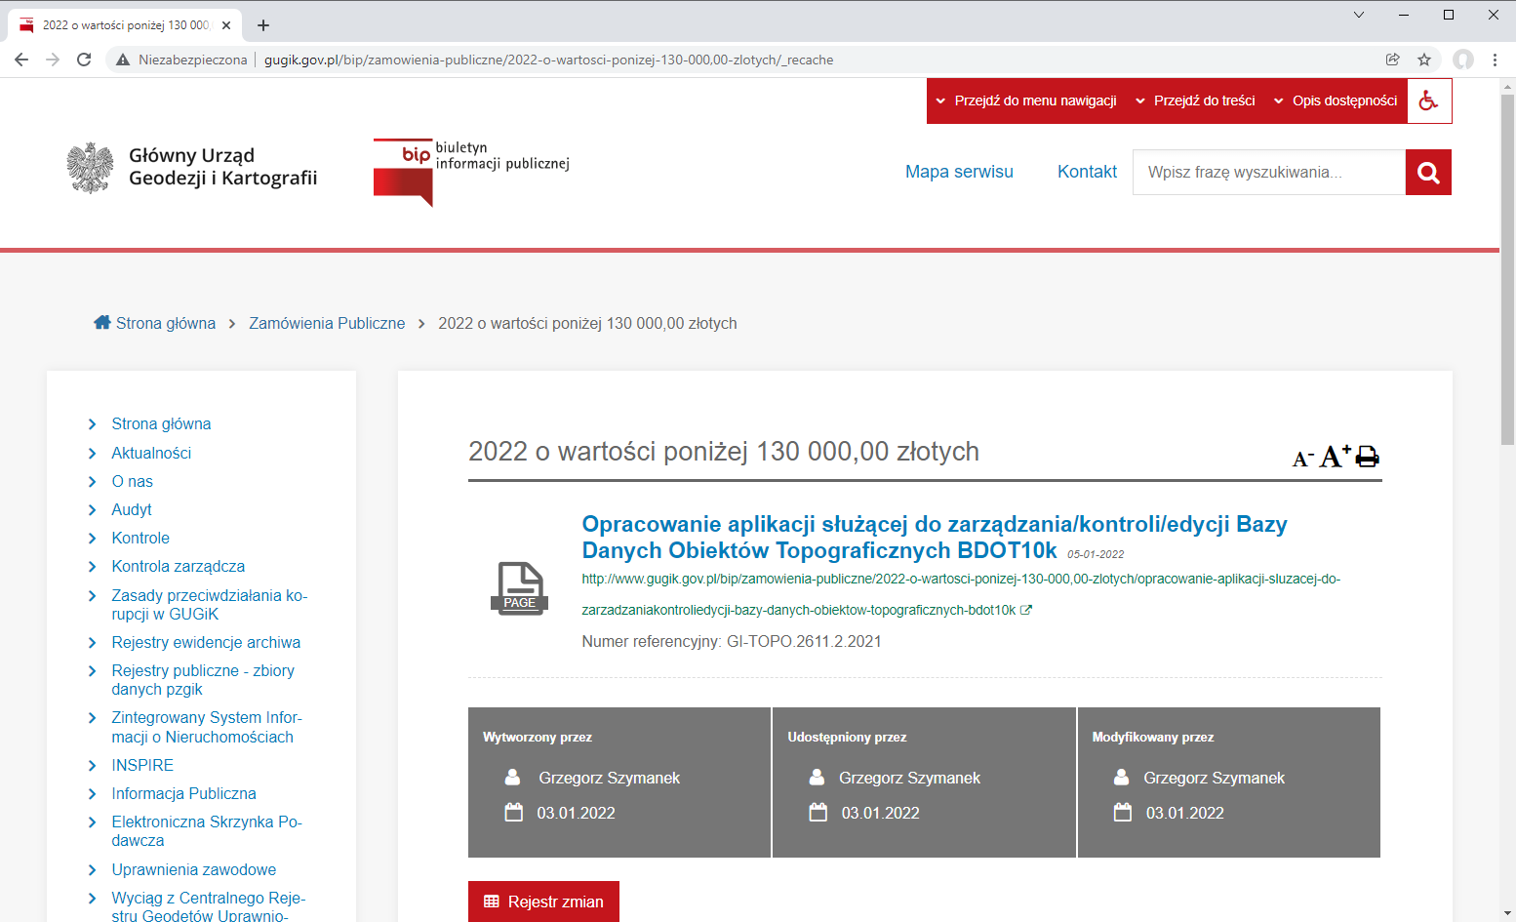Expand 'Przejdź do menu nawigacji' dropdown
This screenshot has height=922, width=1516.
(1026, 100)
